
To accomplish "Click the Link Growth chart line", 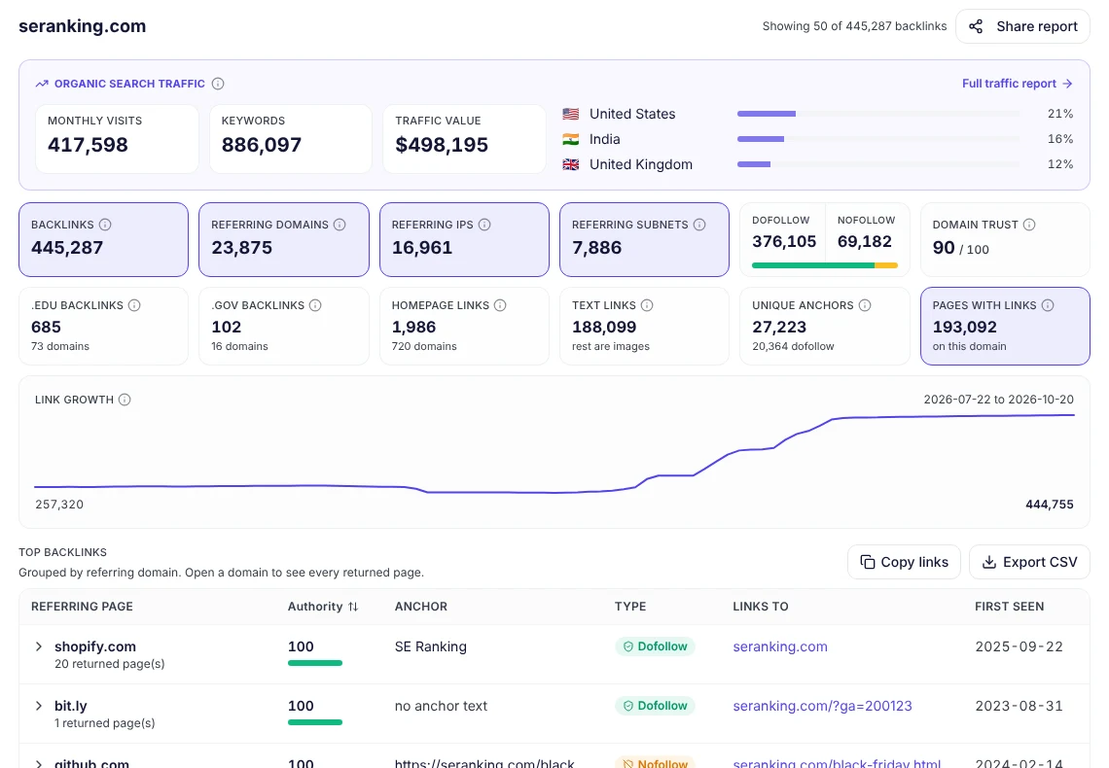I will tap(554, 453).
